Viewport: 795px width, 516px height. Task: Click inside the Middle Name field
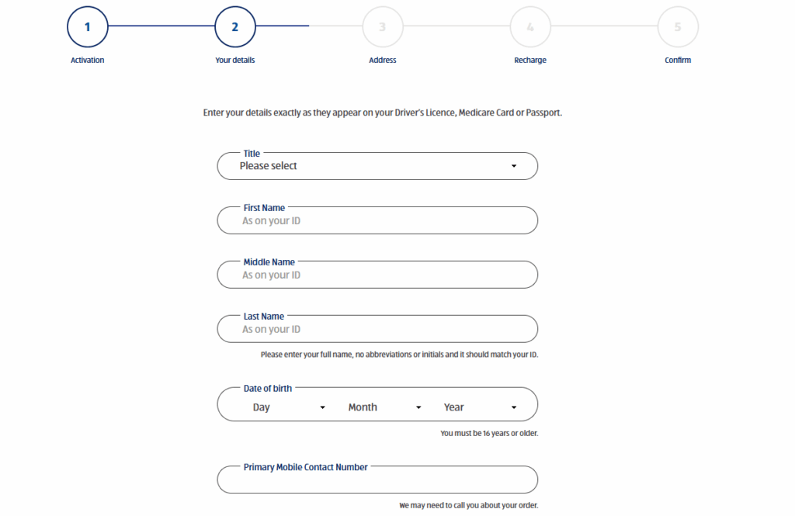click(377, 275)
